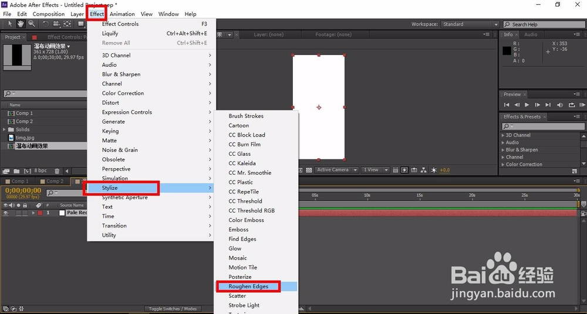Click the Search Help field

[545, 24]
